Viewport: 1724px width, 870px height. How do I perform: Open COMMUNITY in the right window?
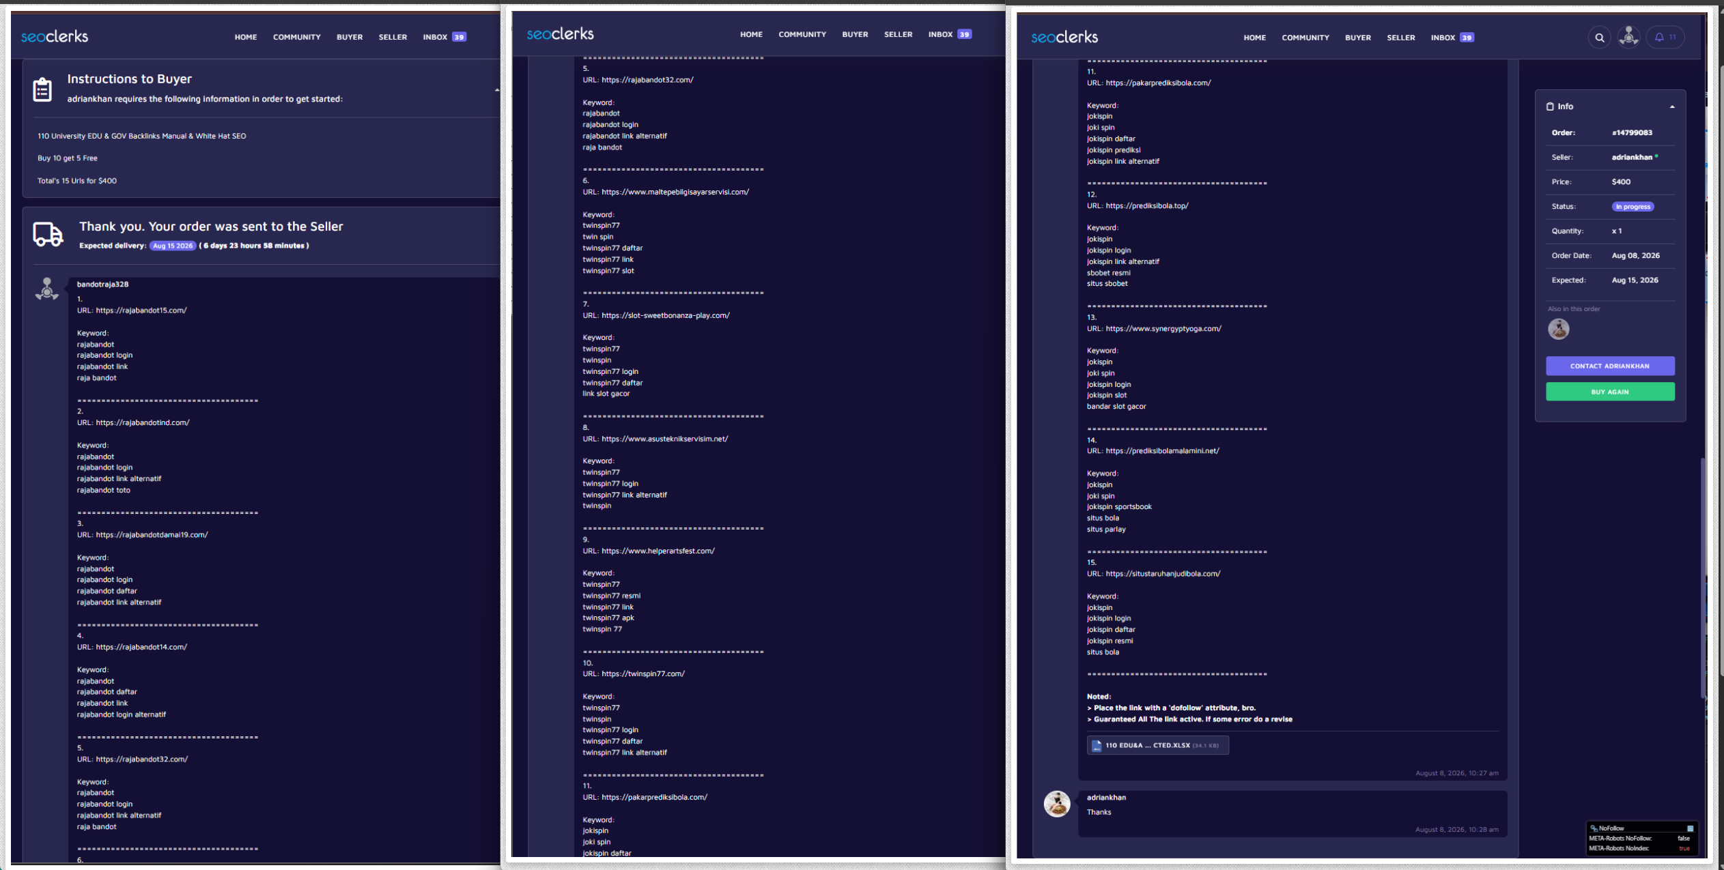[1305, 38]
